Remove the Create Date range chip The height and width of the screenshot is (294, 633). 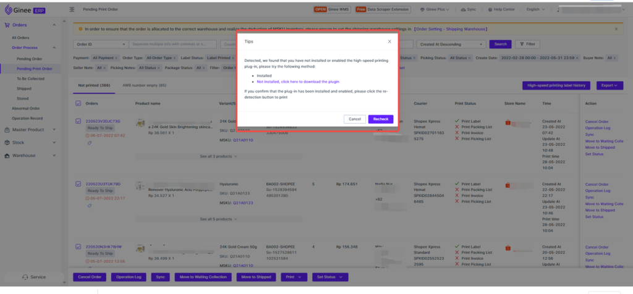click(578, 58)
